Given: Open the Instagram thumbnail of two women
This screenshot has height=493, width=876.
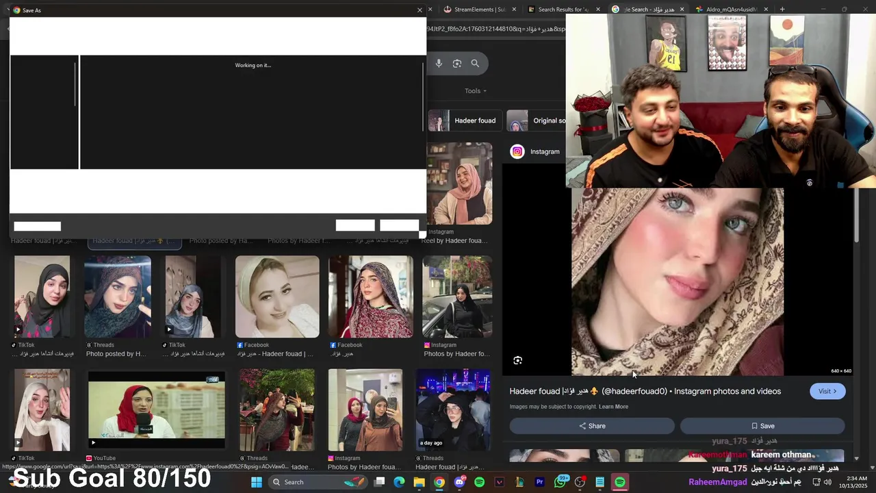Looking at the screenshot, I should [365, 410].
